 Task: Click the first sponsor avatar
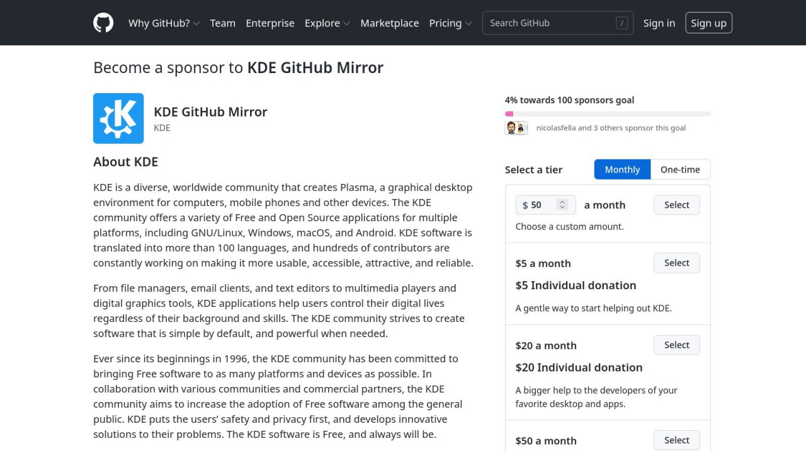(511, 128)
